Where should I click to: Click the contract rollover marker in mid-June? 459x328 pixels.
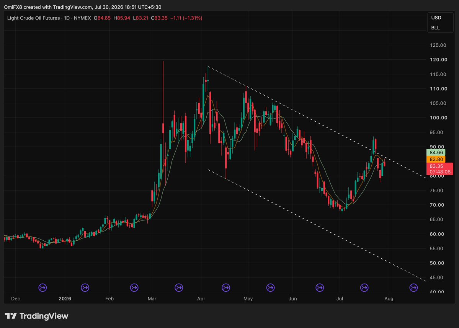tap(320, 287)
